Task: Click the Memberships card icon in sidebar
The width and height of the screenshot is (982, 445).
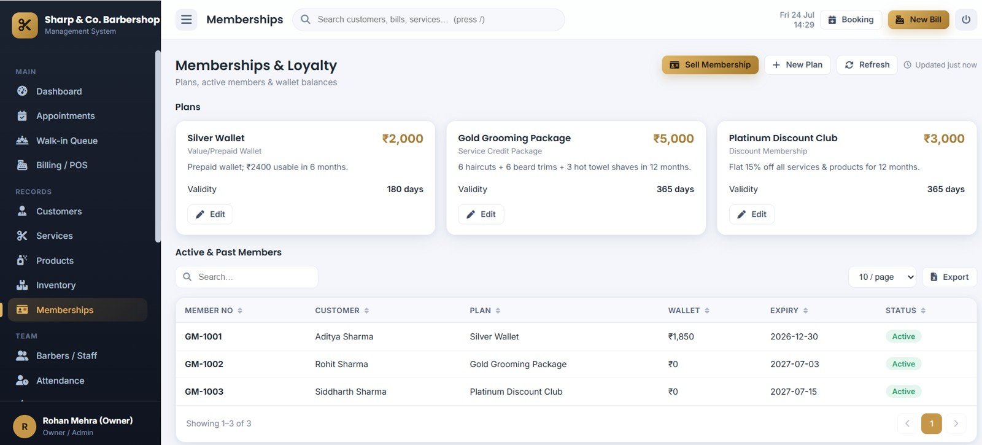Action: [22, 310]
